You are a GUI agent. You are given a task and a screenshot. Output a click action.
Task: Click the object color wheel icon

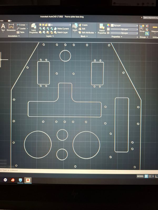(108, 25)
